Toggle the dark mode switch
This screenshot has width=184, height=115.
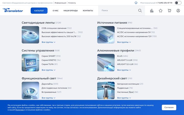pos(178,3)
